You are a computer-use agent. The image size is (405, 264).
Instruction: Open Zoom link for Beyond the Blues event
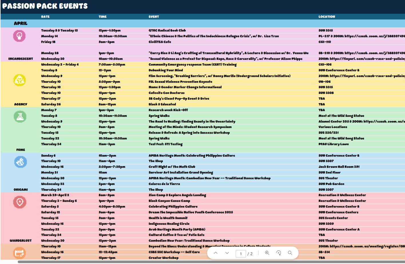click(x=367, y=246)
